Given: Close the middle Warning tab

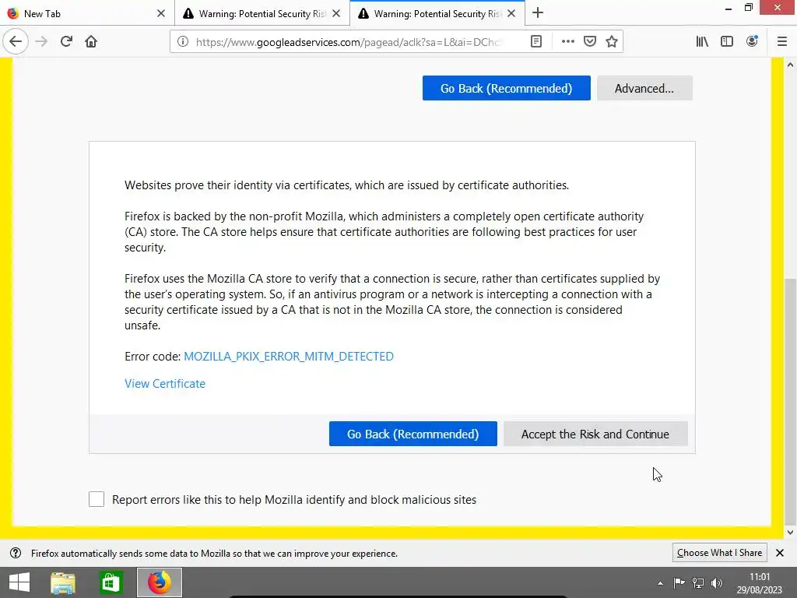Looking at the screenshot, I should 336,13.
